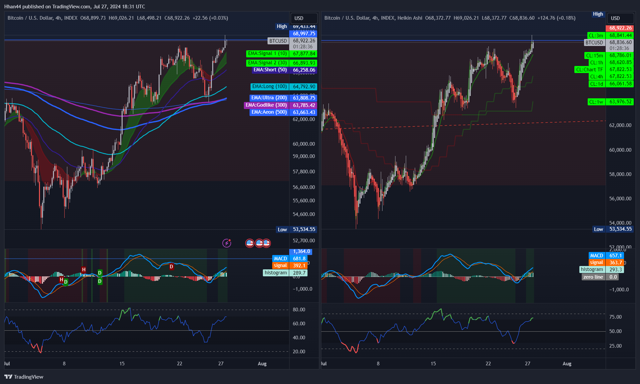640x384 pixels.
Task: Click the 80.00 RSI level on the candlestick chart scale
Action: click(x=299, y=310)
